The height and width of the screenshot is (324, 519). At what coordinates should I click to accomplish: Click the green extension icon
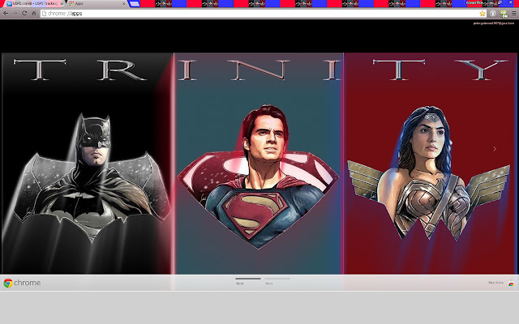pos(504,14)
